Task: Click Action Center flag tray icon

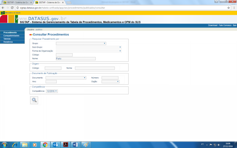Action: point(211,145)
